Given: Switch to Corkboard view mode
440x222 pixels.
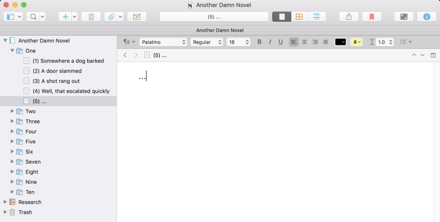Looking at the screenshot, I should click(299, 17).
